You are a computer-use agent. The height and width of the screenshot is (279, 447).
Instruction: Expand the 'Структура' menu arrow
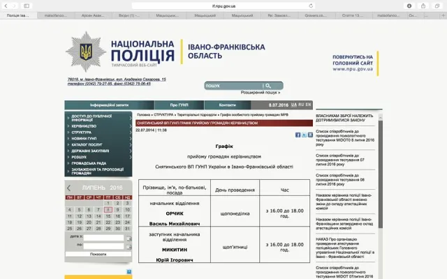pos(131,133)
